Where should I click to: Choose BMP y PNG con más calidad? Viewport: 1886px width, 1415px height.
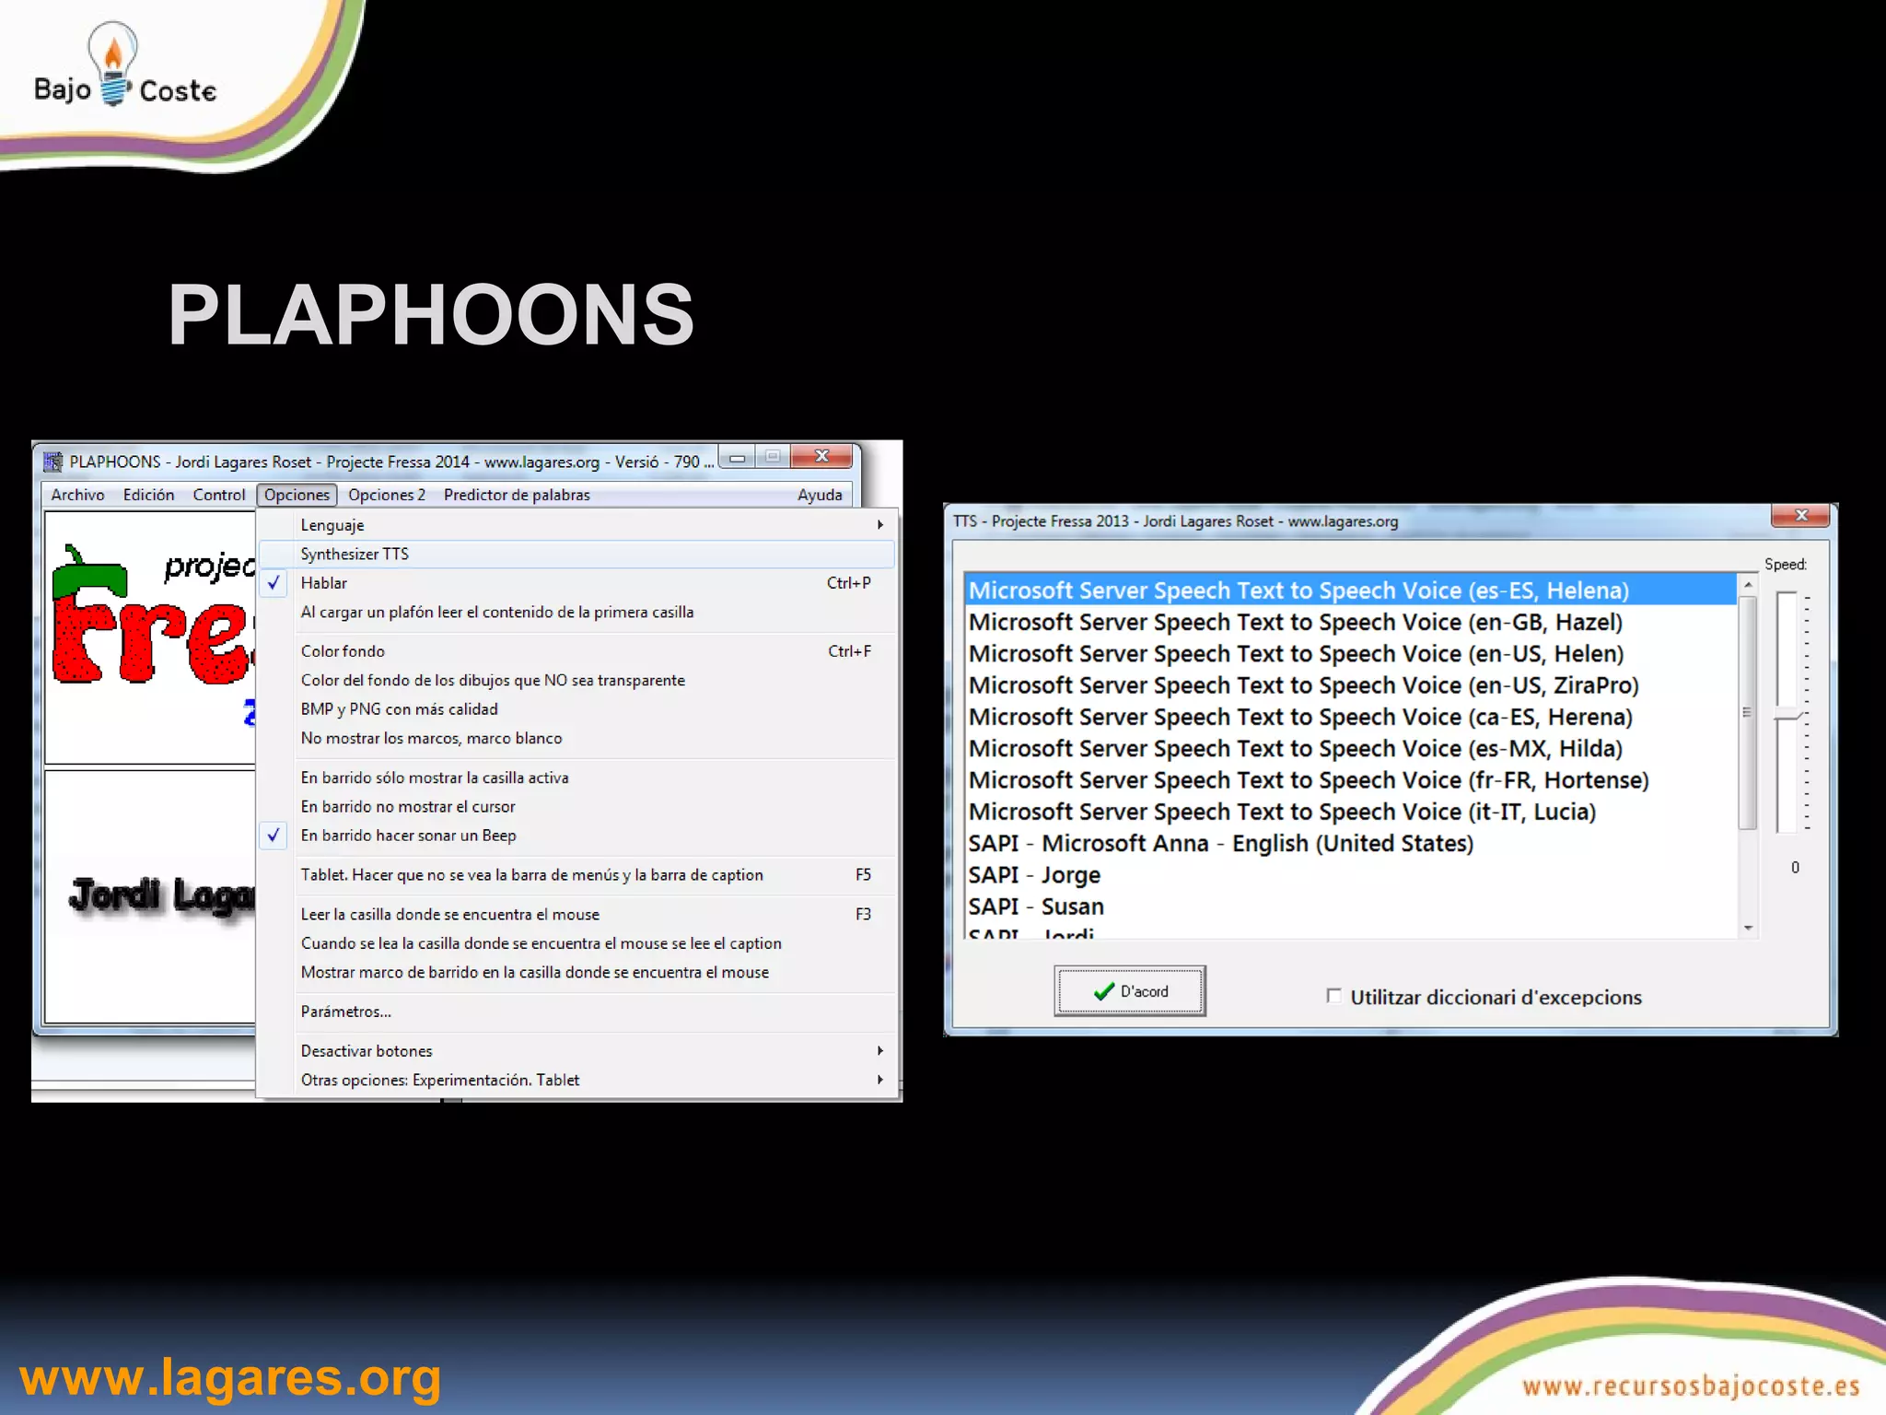[576, 709]
